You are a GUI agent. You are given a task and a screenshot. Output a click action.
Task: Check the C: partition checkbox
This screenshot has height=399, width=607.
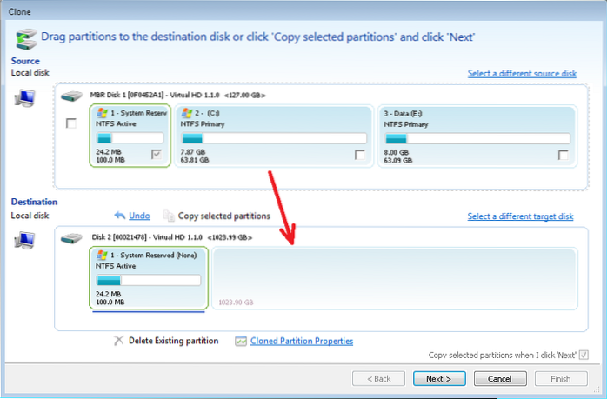[x=360, y=155]
